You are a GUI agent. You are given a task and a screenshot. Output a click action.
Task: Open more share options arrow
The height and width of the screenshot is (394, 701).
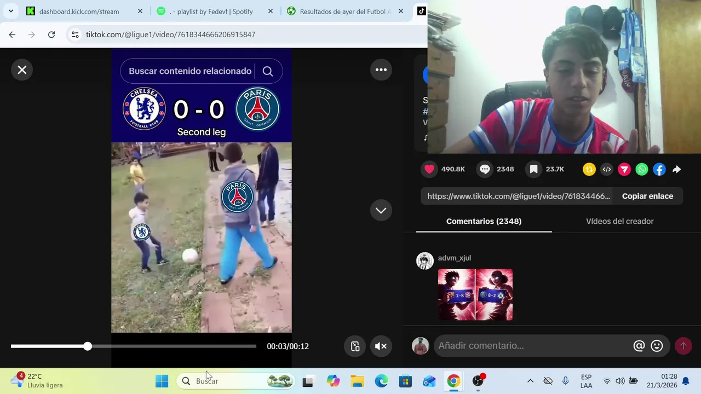[x=677, y=170]
